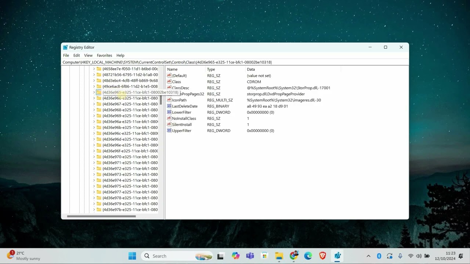Viewport: 470px width, 264px height.
Task: Click the IconPath value's string icon
Action: [x=169, y=100]
